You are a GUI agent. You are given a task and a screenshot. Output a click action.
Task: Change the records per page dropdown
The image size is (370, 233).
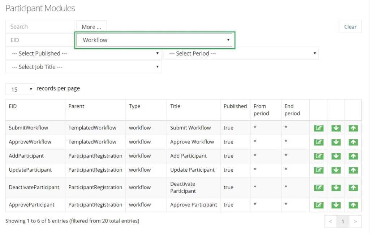coord(20,89)
